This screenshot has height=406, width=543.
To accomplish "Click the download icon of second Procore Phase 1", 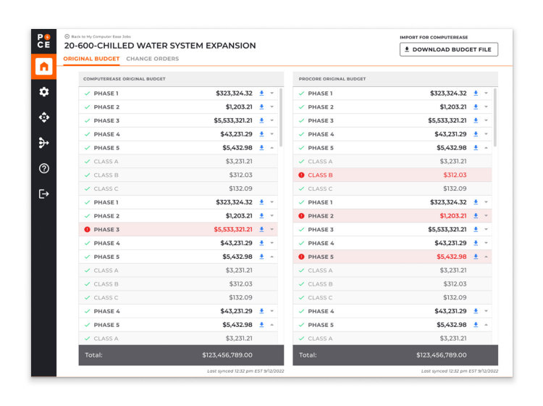I will (476, 202).
